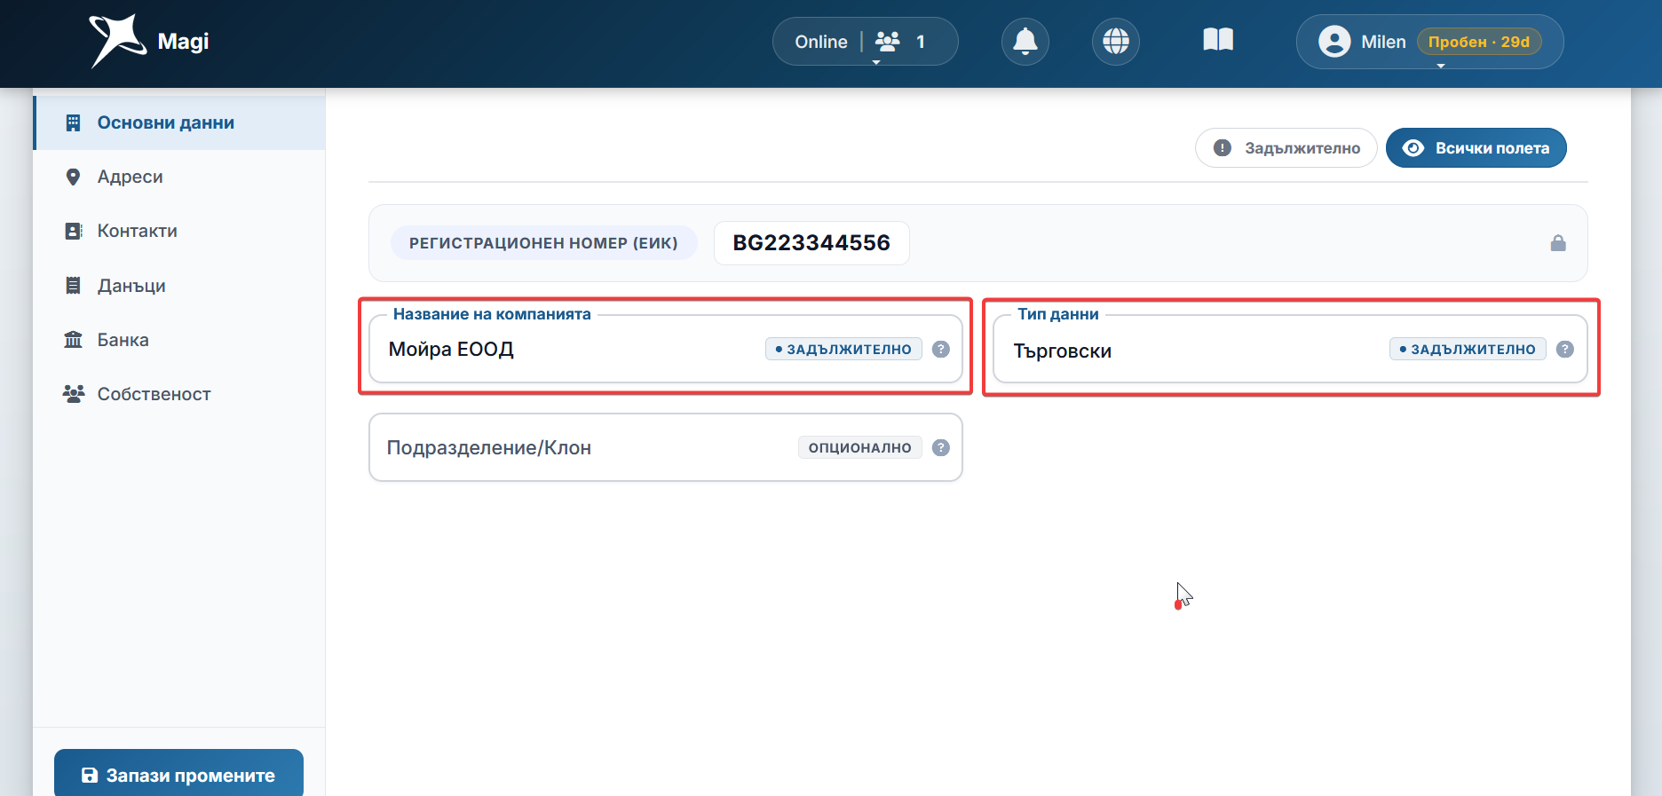The width and height of the screenshot is (1662, 796).
Task: Expand the Milen user menu
Action: tap(1429, 42)
